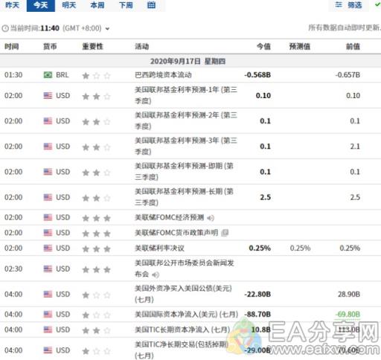This screenshot has width=381, height=360.
Task: Click the 货币 column header
Action: [50, 46]
